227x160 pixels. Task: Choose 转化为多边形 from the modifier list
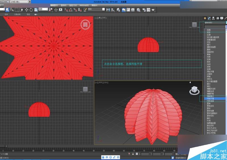(212, 130)
